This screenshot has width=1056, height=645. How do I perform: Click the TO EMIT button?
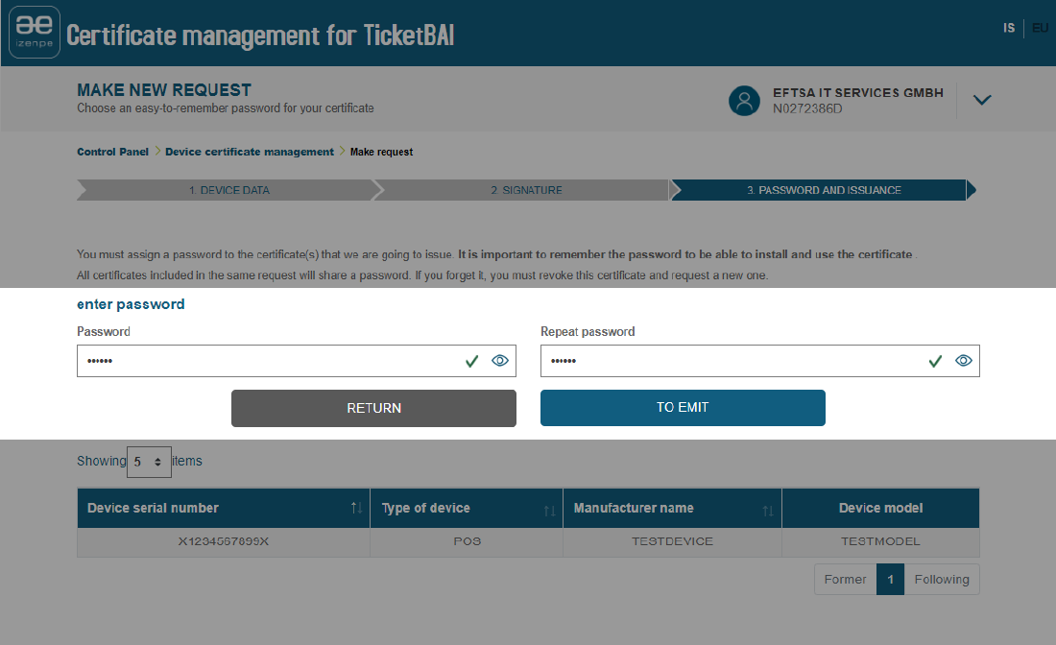[x=683, y=408]
